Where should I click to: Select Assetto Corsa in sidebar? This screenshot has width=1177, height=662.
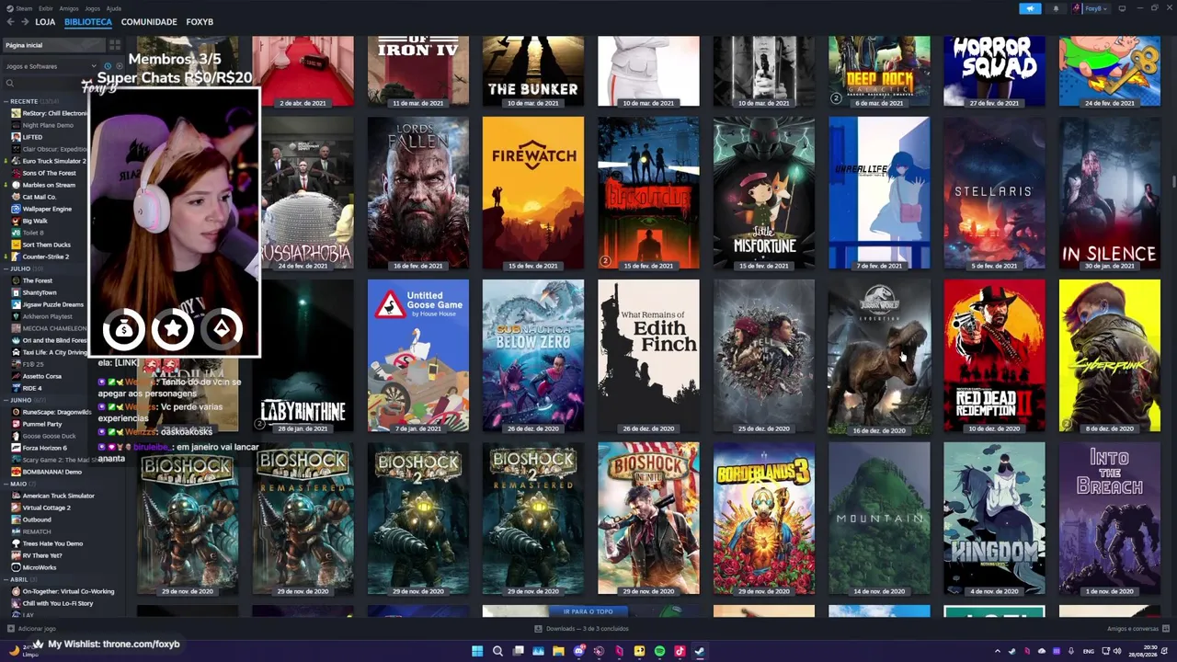point(42,376)
